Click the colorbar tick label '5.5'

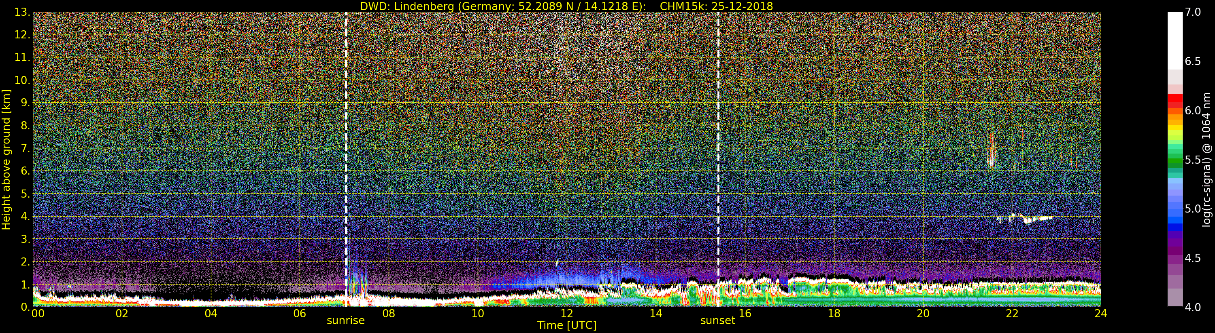(1192, 160)
